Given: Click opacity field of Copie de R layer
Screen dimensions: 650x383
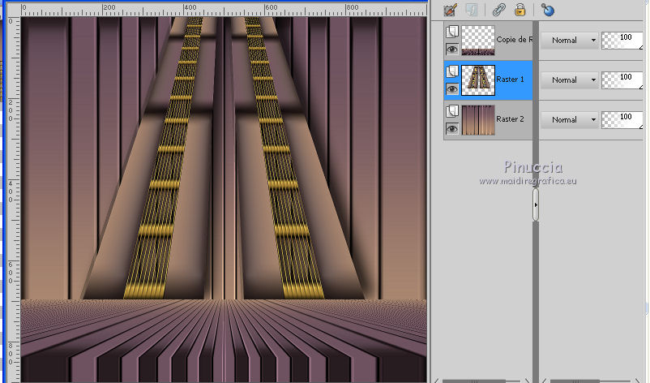Looking at the screenshot, I should pos(622,41).
